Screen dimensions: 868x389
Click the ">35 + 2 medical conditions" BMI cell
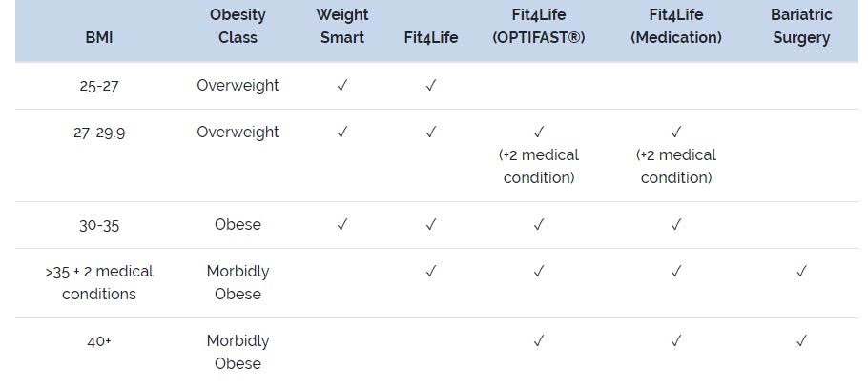(x=99, y=283)
